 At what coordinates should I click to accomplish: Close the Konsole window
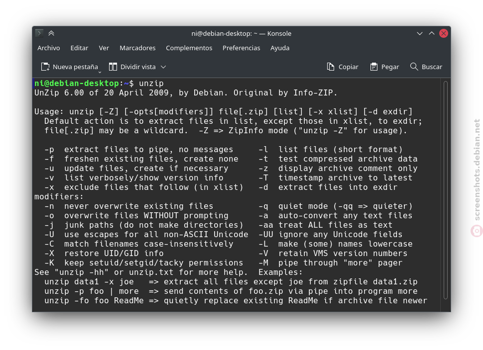pos(444,33)
